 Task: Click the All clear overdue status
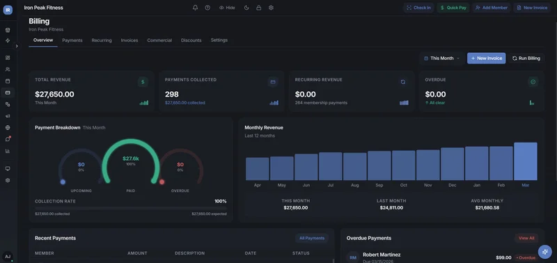pos(434,103)
